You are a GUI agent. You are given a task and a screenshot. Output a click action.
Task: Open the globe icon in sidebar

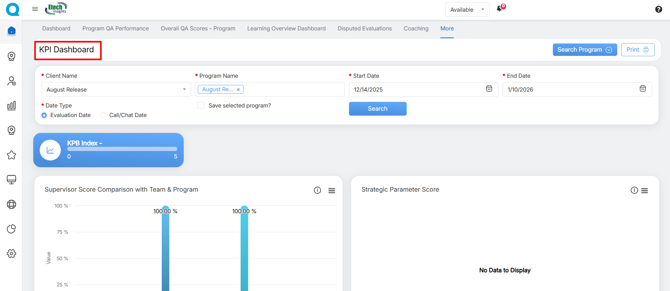pos(11,204)
